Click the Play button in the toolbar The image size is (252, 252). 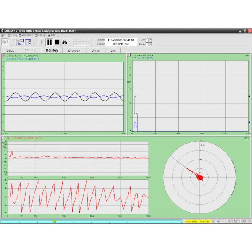42,42
